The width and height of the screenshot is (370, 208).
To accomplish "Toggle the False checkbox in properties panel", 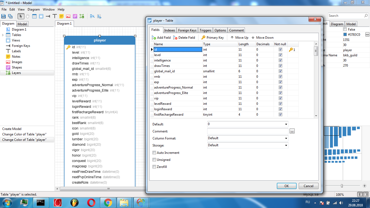I will [x=345, y=29].
